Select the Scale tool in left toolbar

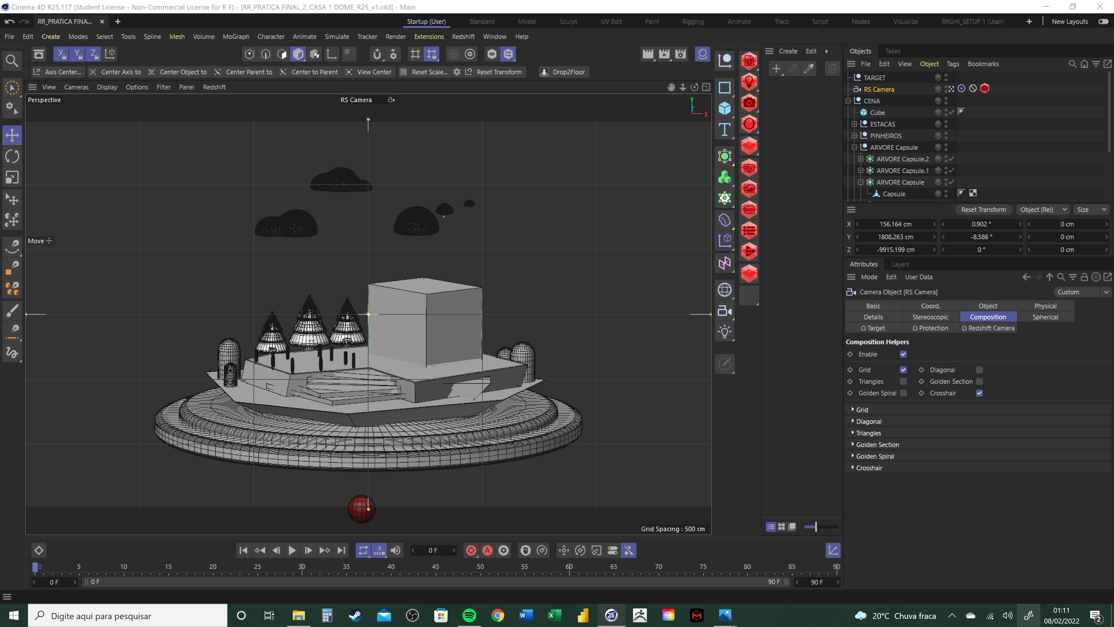(x=12, y=177)
